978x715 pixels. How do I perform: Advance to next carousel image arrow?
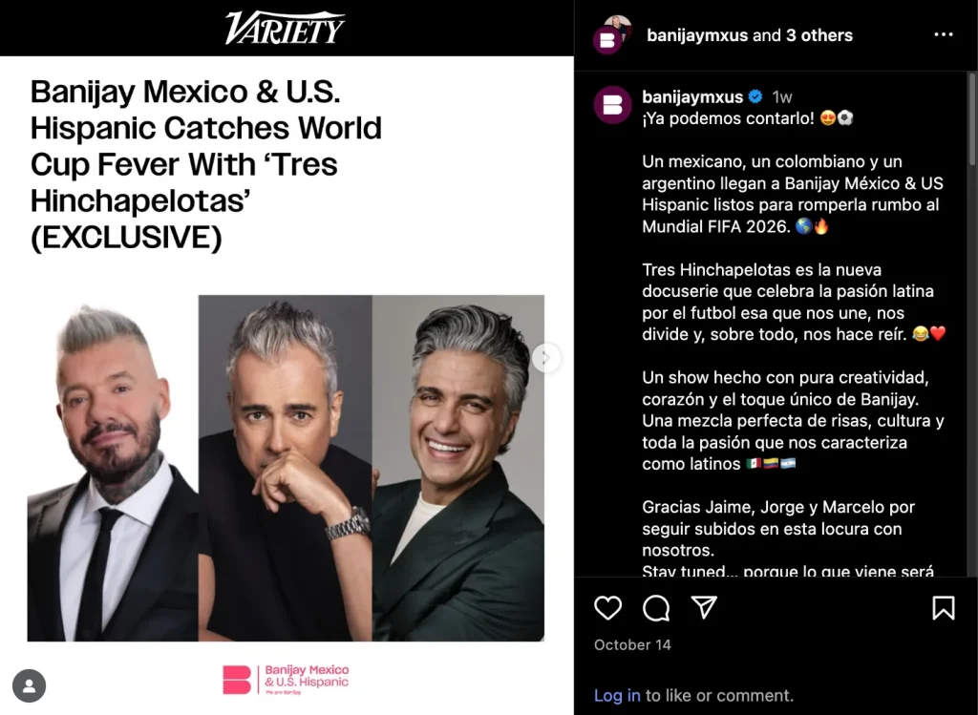pos(545,358)
